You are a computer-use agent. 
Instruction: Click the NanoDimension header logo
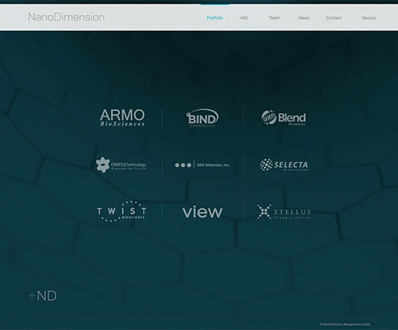66,17
